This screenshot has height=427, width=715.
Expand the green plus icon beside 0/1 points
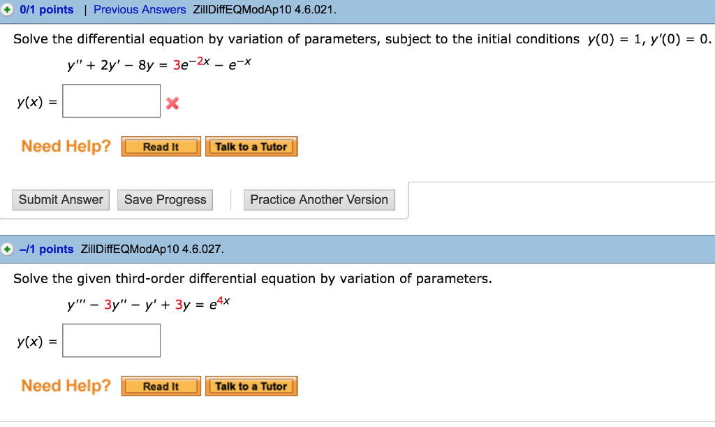coord(8,10)
